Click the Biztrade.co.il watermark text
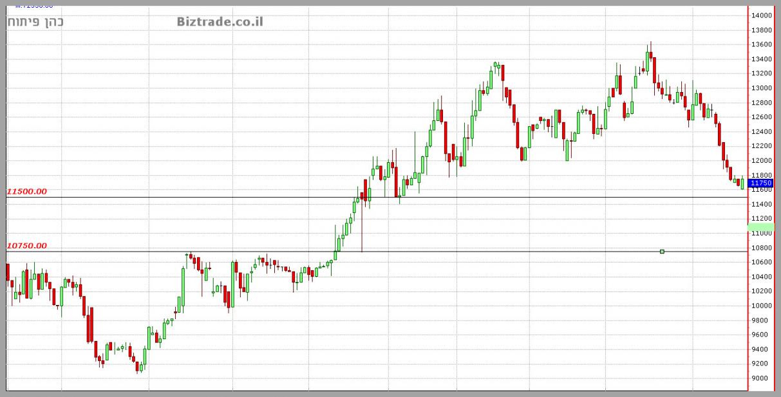 [x=220, y=22]
